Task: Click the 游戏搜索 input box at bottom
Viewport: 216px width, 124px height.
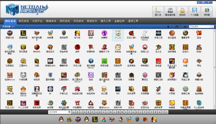Action: (58, 112)
